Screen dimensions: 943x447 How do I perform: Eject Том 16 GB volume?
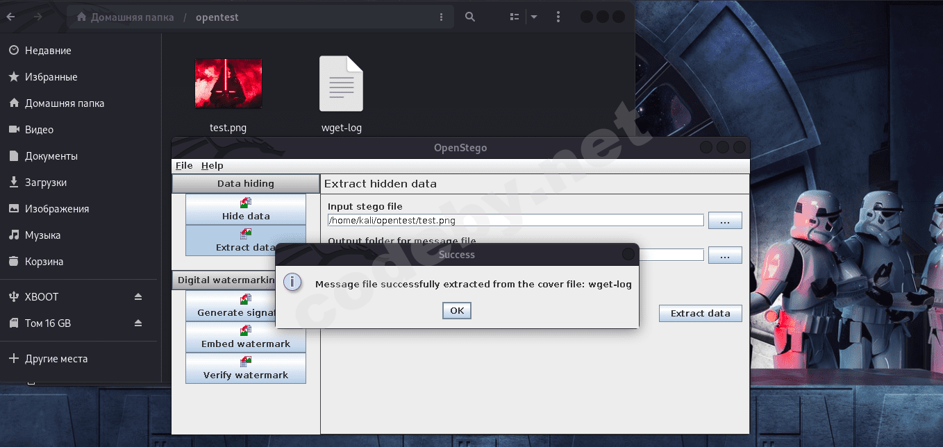pos(138,323)
